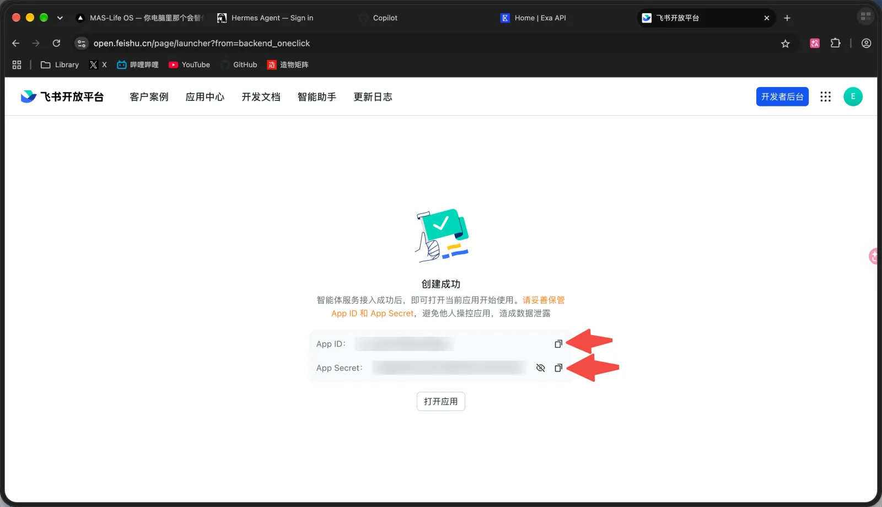
Task: Open 开发文档 in the navigation
Action: point(261,97)
